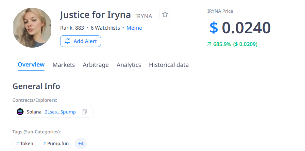Click the blue dollar currency symbol
305x151 pixels.
(x=214, y=28)
